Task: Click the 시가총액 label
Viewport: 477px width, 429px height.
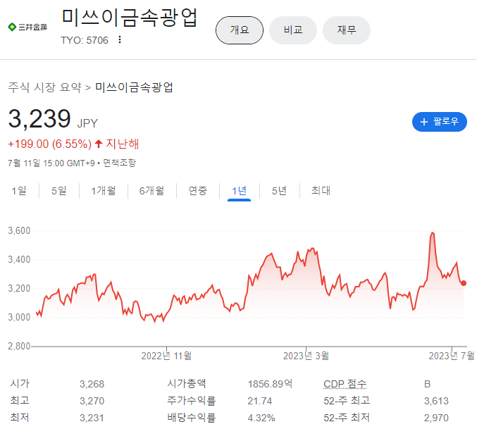Action: [186, 384]
